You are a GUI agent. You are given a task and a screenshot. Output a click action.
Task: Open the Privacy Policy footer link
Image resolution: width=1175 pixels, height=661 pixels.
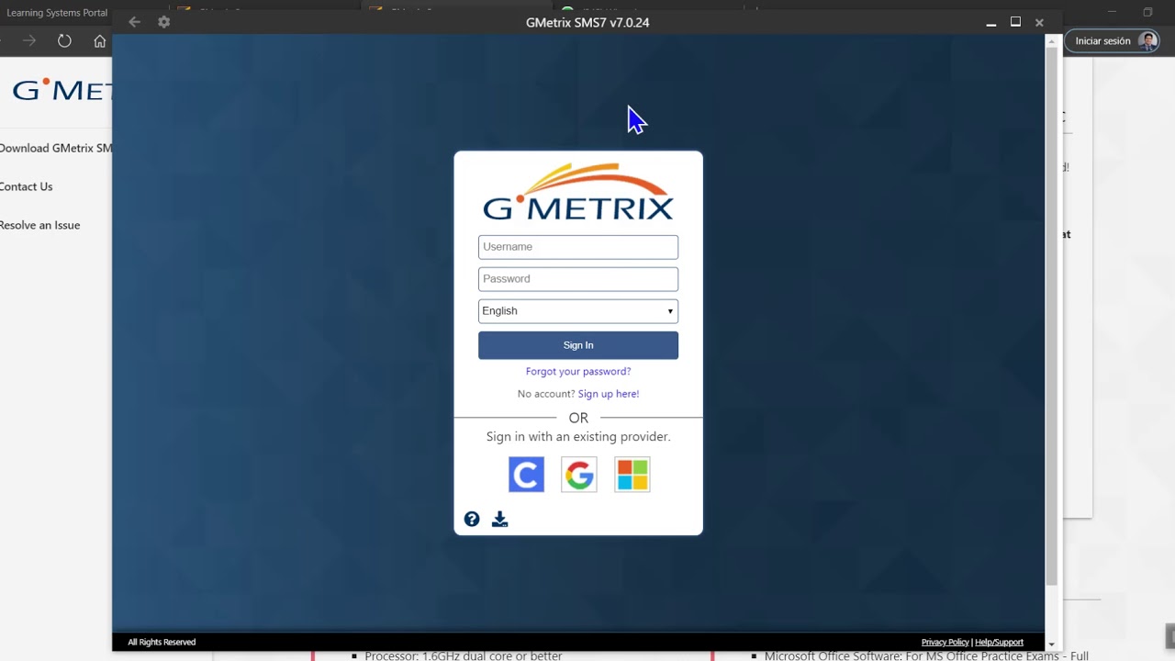[945, 642]
